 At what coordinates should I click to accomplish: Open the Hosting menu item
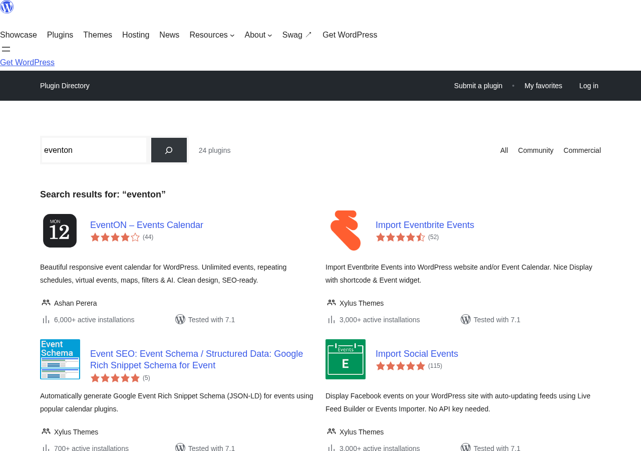(136, 35)
